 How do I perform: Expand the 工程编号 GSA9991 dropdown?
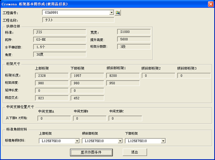(111, 13)
